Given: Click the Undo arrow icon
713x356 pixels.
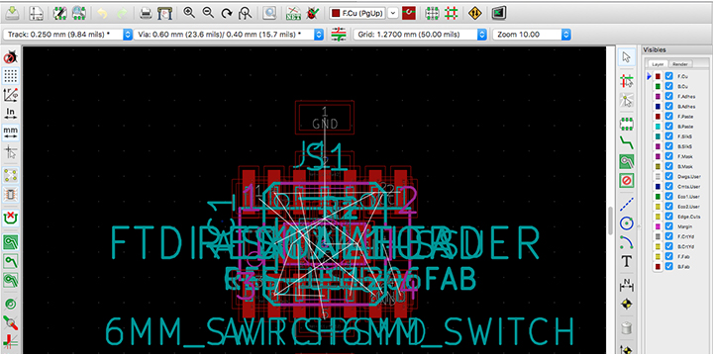Looking at the screenshot, I should pos(102,13).
